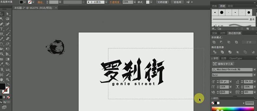Viewport: 257px width, 111px height.
Task: Activate the Hand tool
Action: pyautogui.click(x=2, y=79)
